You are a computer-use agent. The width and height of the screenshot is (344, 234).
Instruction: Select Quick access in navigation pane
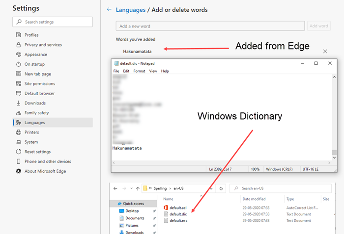(x=133, y=204)
